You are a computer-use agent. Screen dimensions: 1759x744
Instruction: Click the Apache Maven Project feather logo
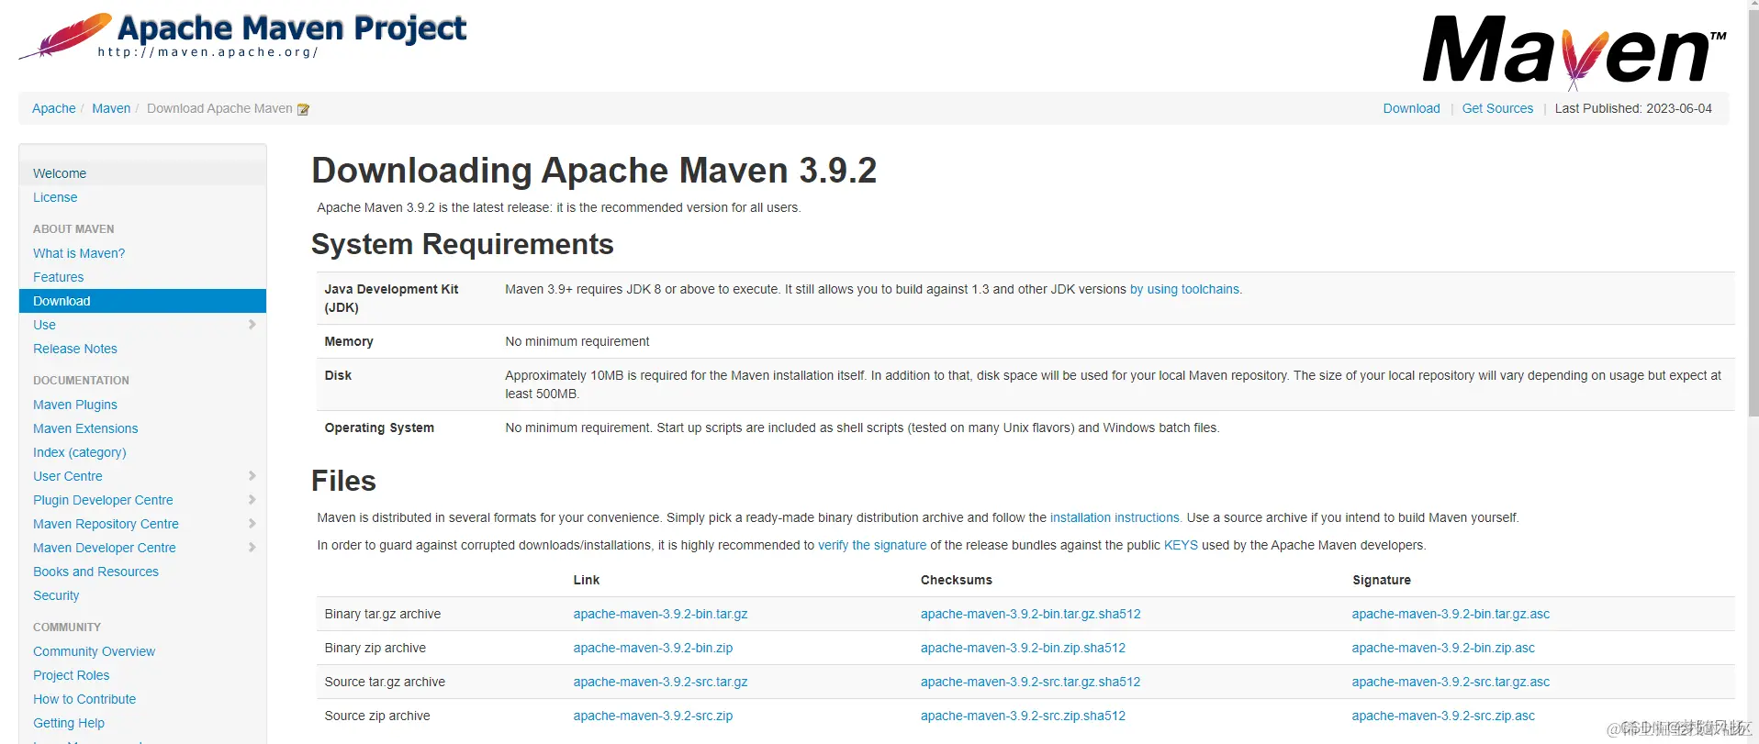pyautogui.click(x=243, y=37)
